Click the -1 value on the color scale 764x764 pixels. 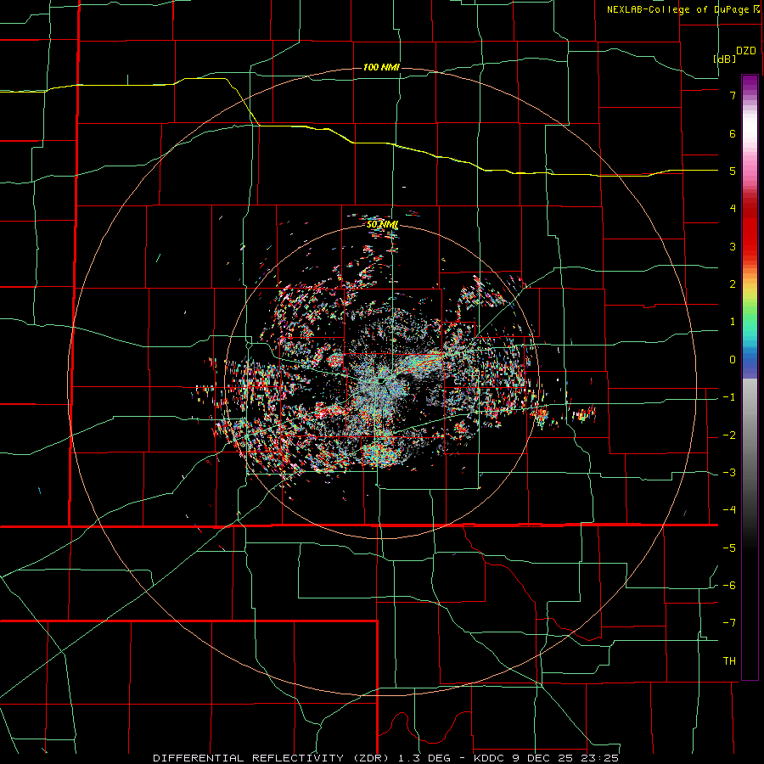click(x=729, y=397)
